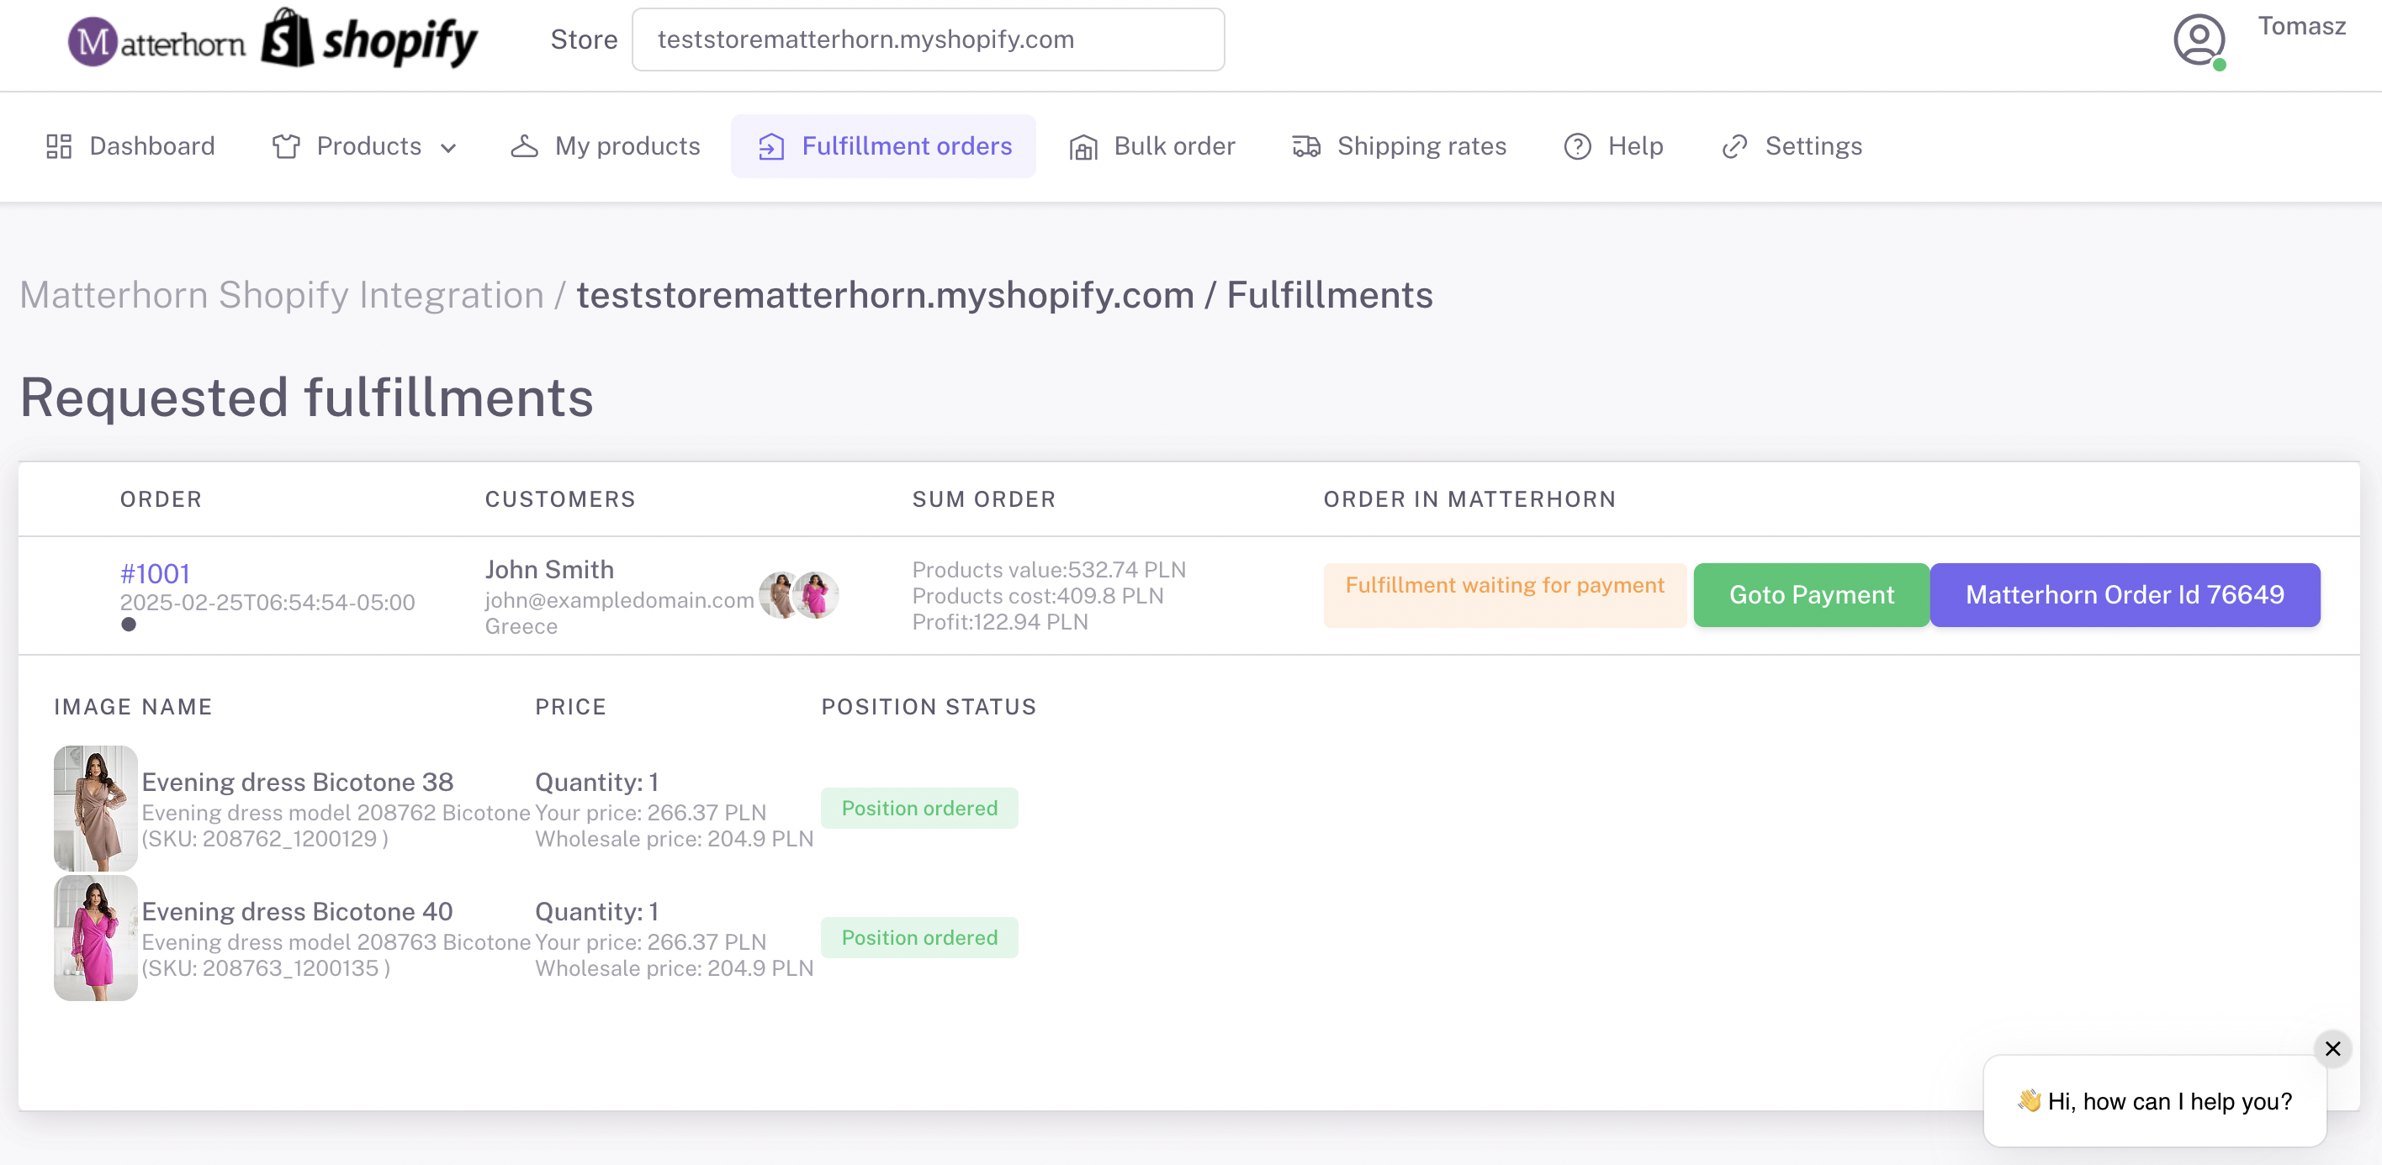Click the pink dress avatar beside John Smith
The width and height of the screenshot is (2382, 1165).
pos(817,595)
